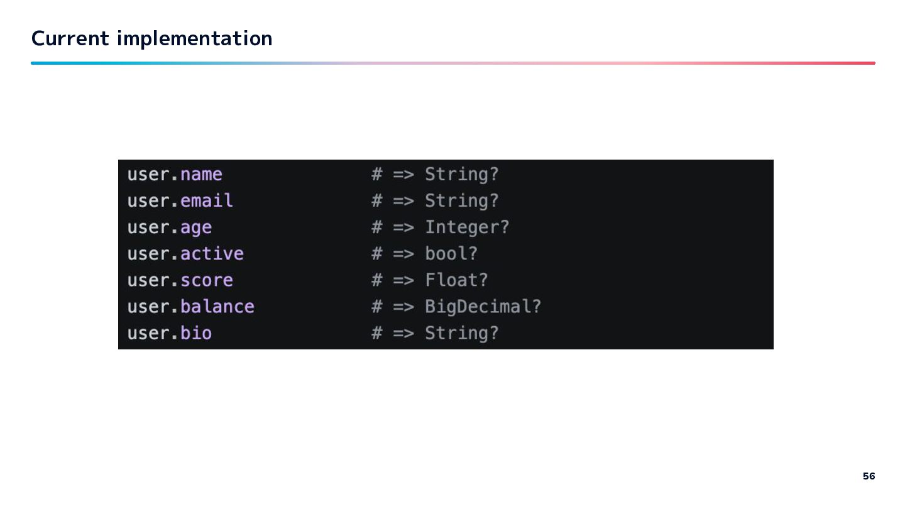Click the 'bool?' type comment
Image resolution: width=905 pixels, height=509 pixels.
(451, 254)
